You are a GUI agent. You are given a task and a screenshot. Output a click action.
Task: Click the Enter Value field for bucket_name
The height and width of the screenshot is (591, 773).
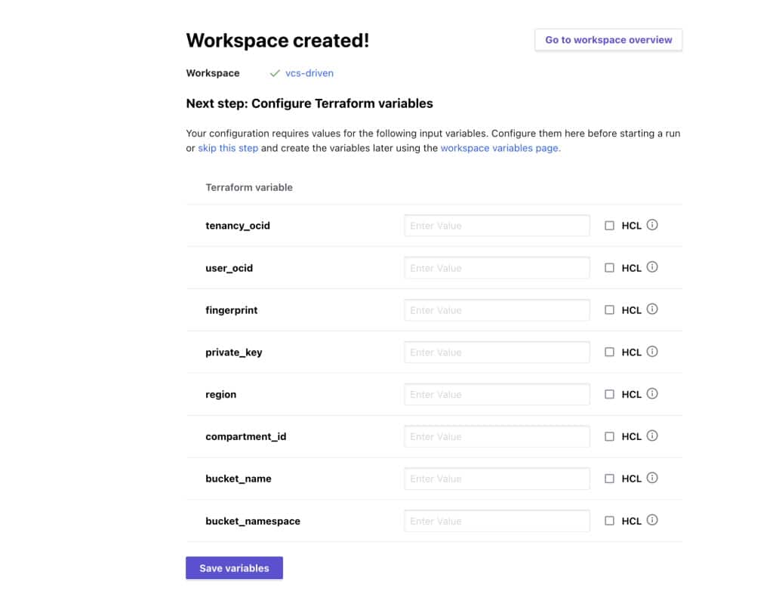497,479
